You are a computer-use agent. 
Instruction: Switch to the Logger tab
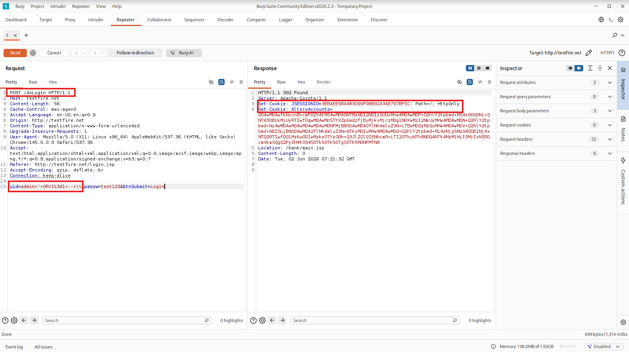[x=286, y=20]
